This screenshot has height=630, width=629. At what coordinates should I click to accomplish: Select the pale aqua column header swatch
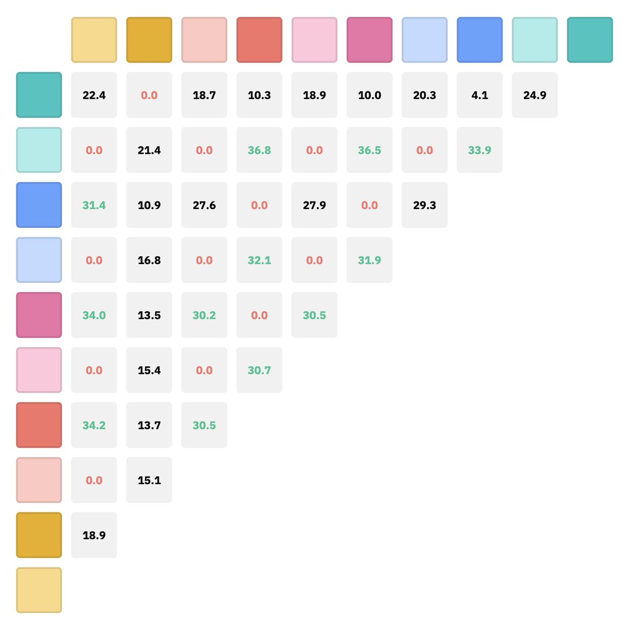pos(535,40)
